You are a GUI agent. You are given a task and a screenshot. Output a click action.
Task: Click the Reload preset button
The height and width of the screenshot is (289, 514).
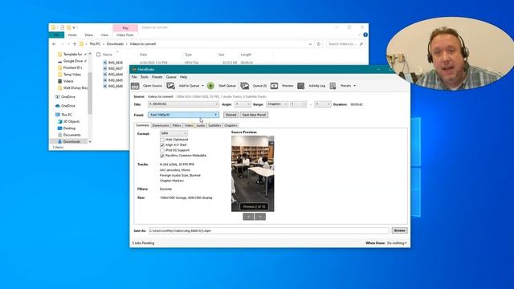point(230,115)
